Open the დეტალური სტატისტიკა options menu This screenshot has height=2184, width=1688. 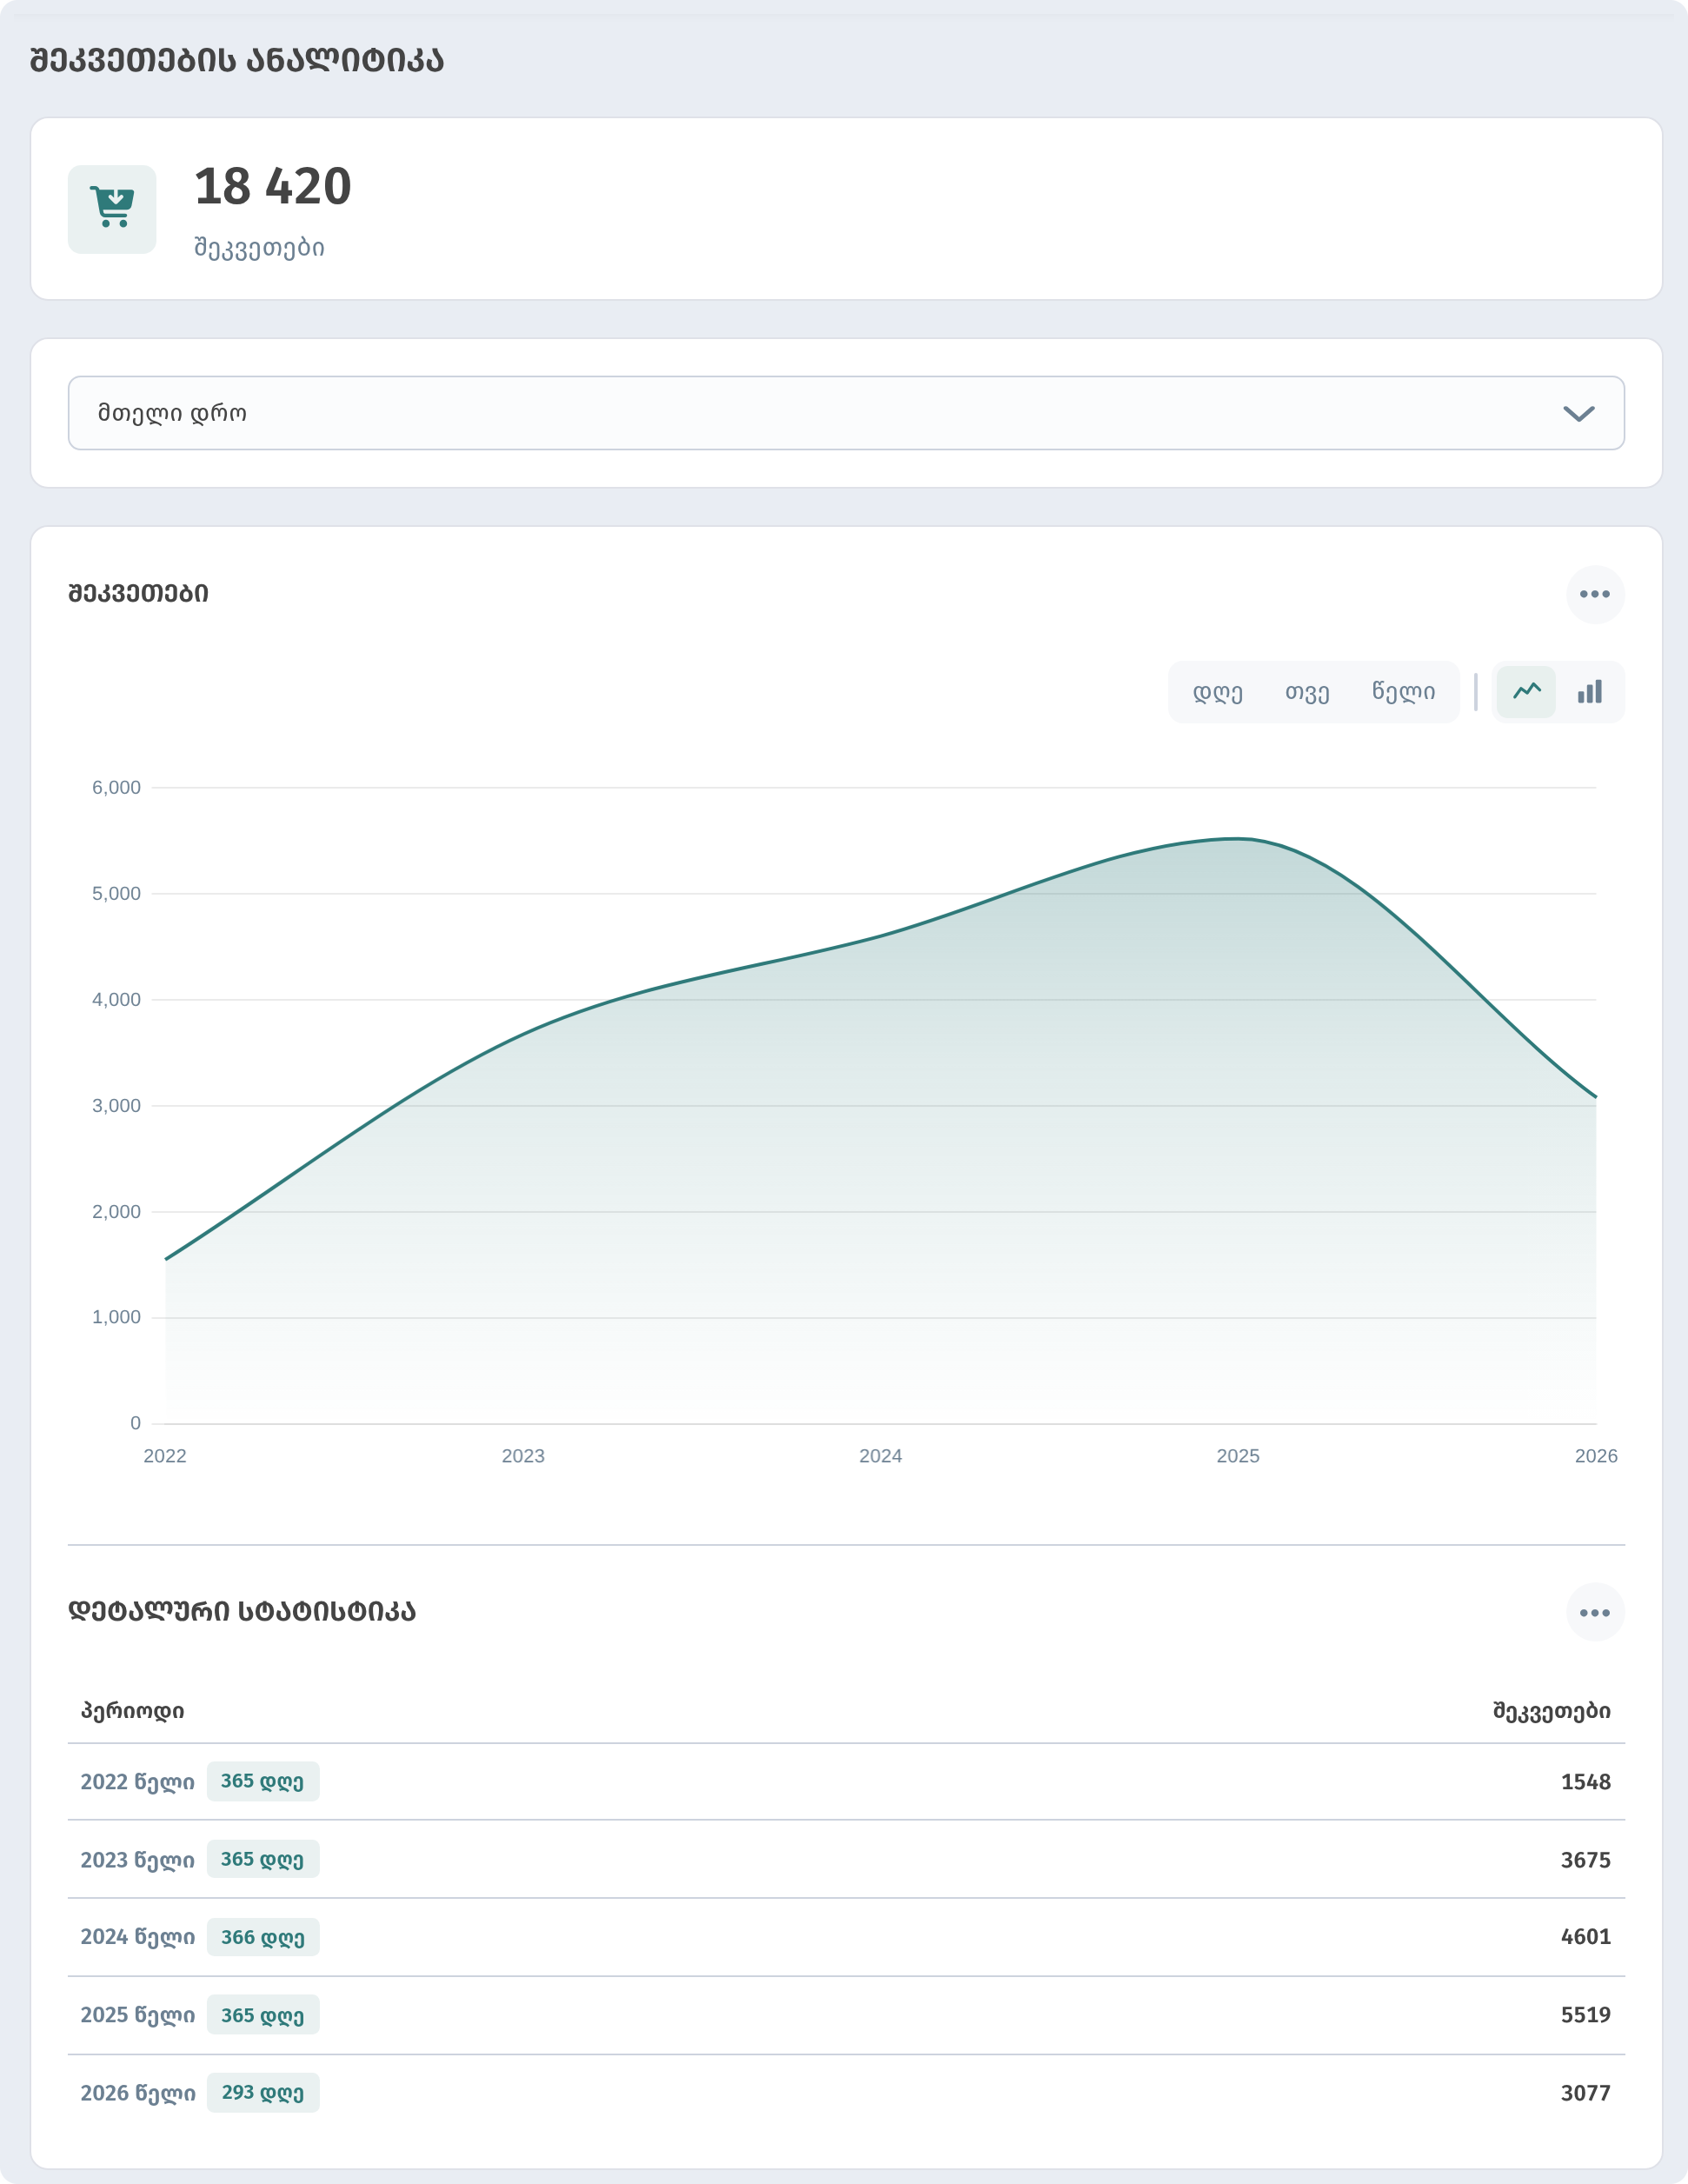pyautogui.click(x=1595, y=1613)
